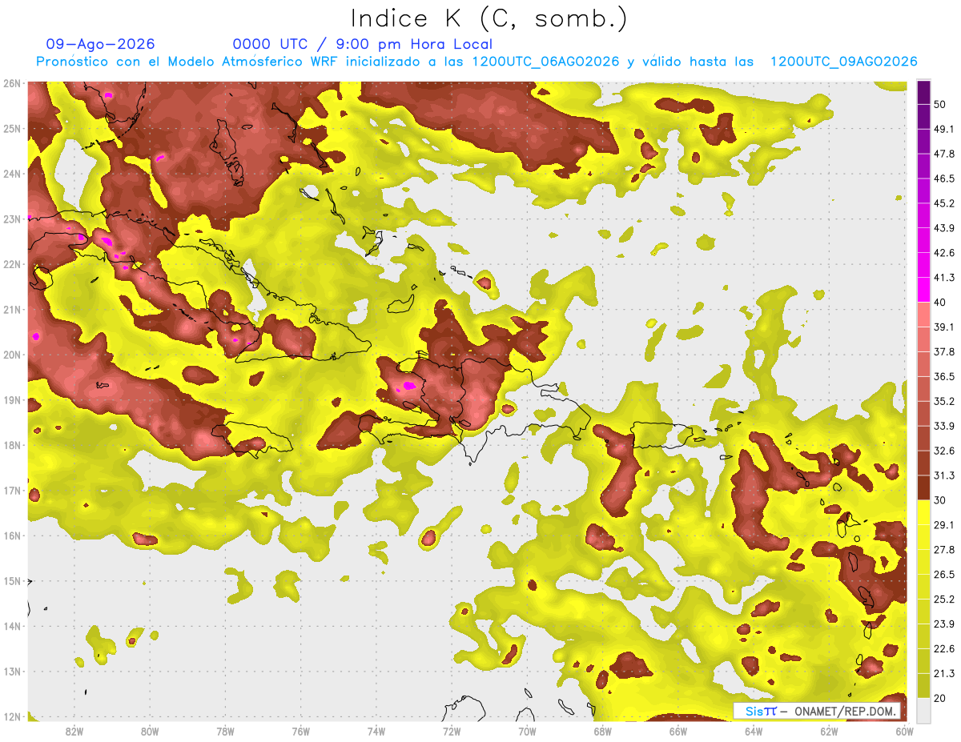
Task: Click the date label '09-Ago-2026'
Action: click(x=101, y=44)
